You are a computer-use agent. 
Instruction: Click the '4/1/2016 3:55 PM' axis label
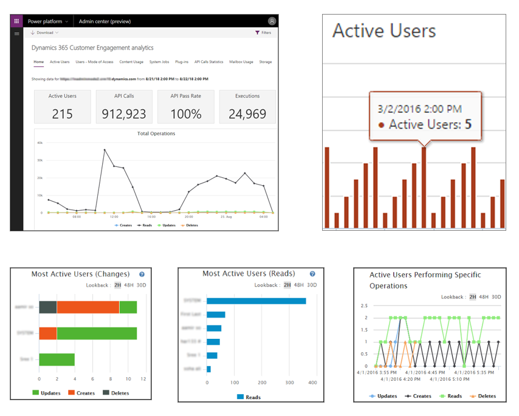[377, 372]
